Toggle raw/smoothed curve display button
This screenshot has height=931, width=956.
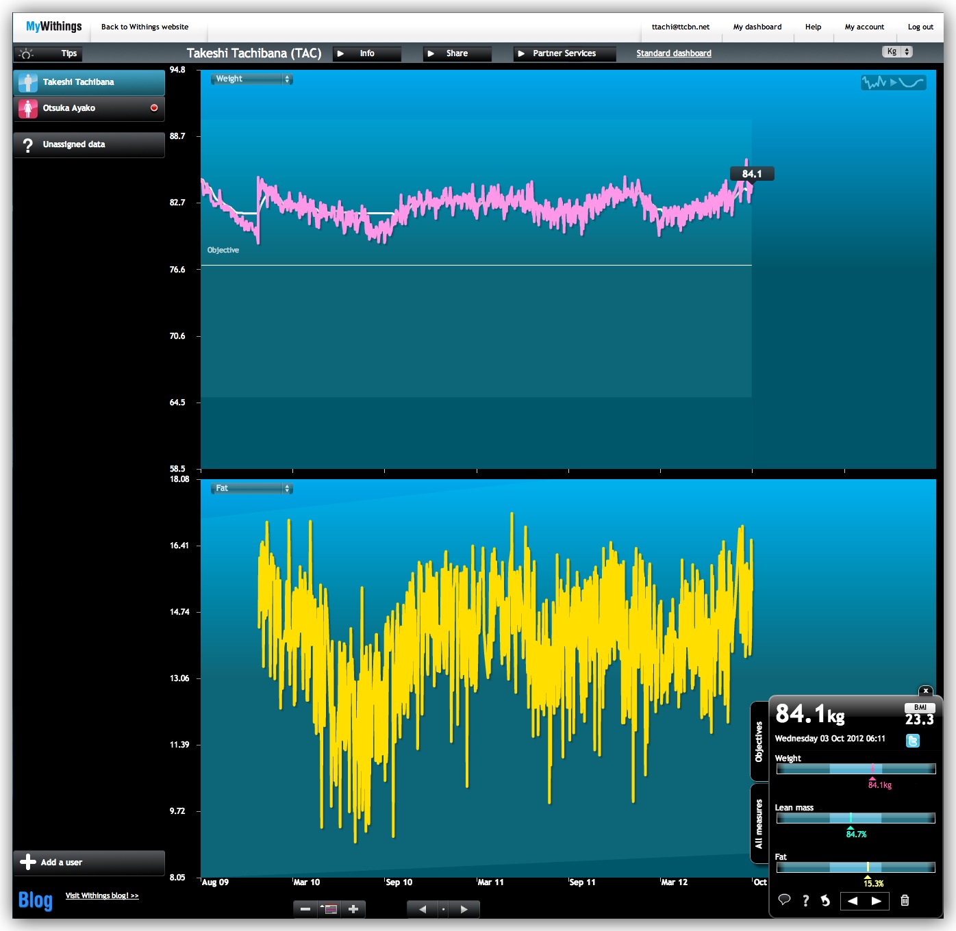893,83
